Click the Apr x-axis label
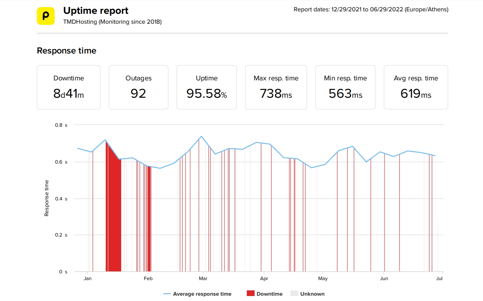 [264, 278]
